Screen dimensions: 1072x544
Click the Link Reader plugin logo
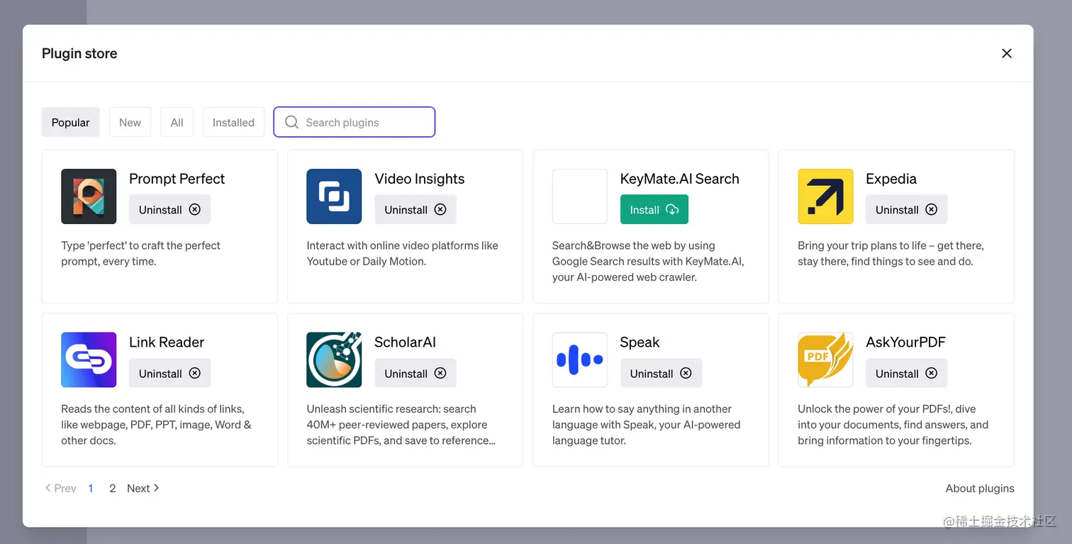[89, 360]
